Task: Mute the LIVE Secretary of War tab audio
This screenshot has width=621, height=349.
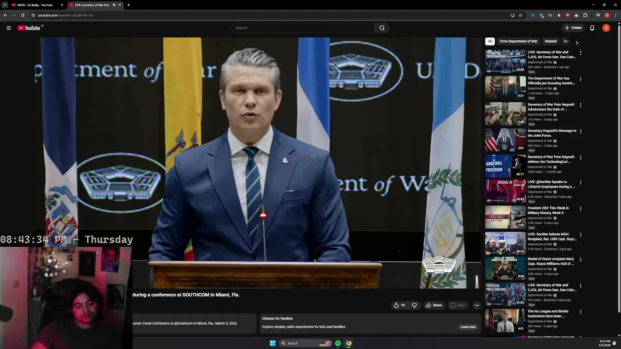Action: tap(114, 5)
